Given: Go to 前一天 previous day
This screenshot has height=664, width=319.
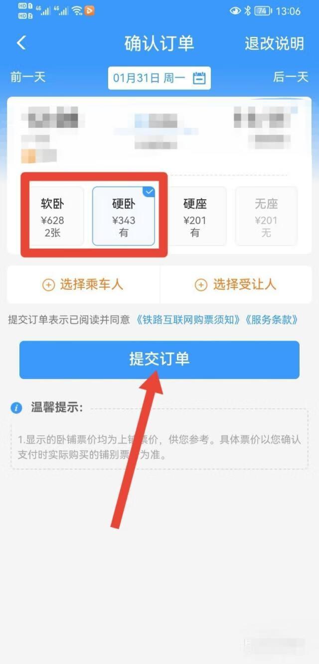Looking at the screenshot, I should [28, 77].
